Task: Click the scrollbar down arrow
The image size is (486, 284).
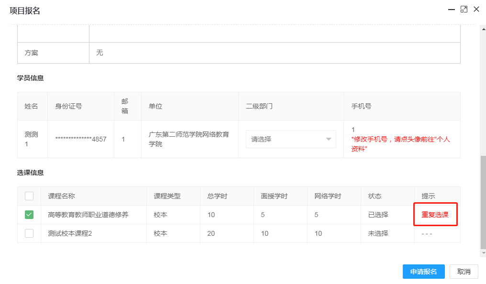Action: coord(483,253)
